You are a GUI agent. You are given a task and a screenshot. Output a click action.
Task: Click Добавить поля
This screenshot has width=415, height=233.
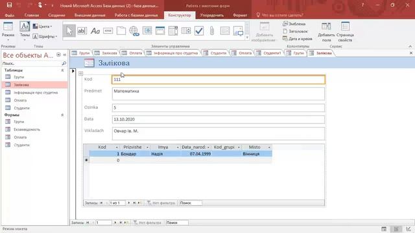coord(326,32)
